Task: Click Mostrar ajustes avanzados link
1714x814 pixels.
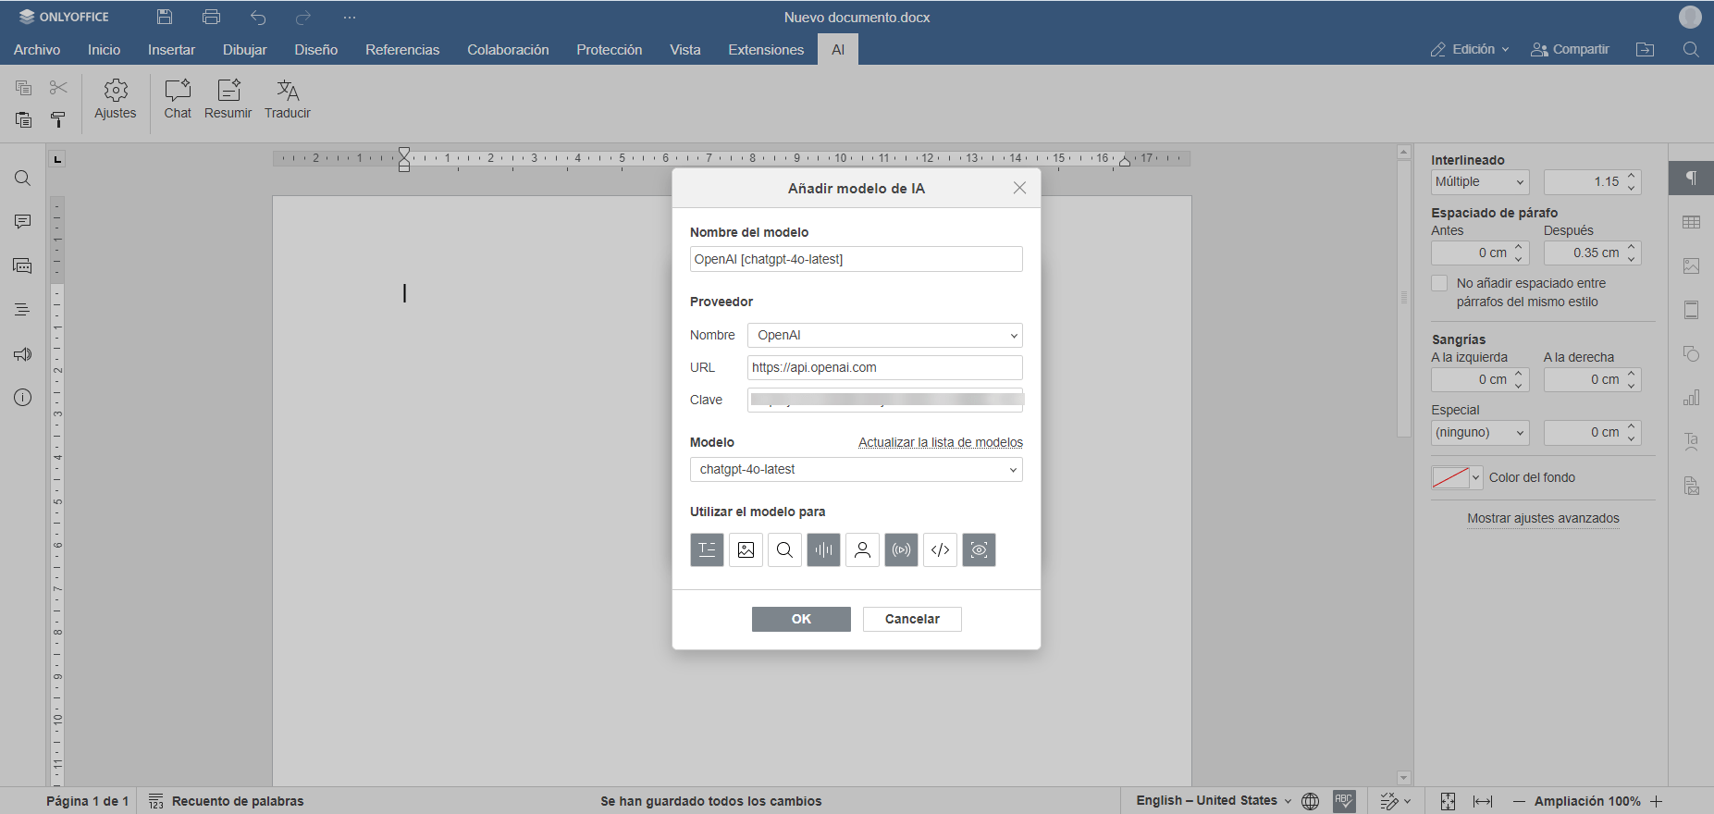Action: pos(1543,518)
